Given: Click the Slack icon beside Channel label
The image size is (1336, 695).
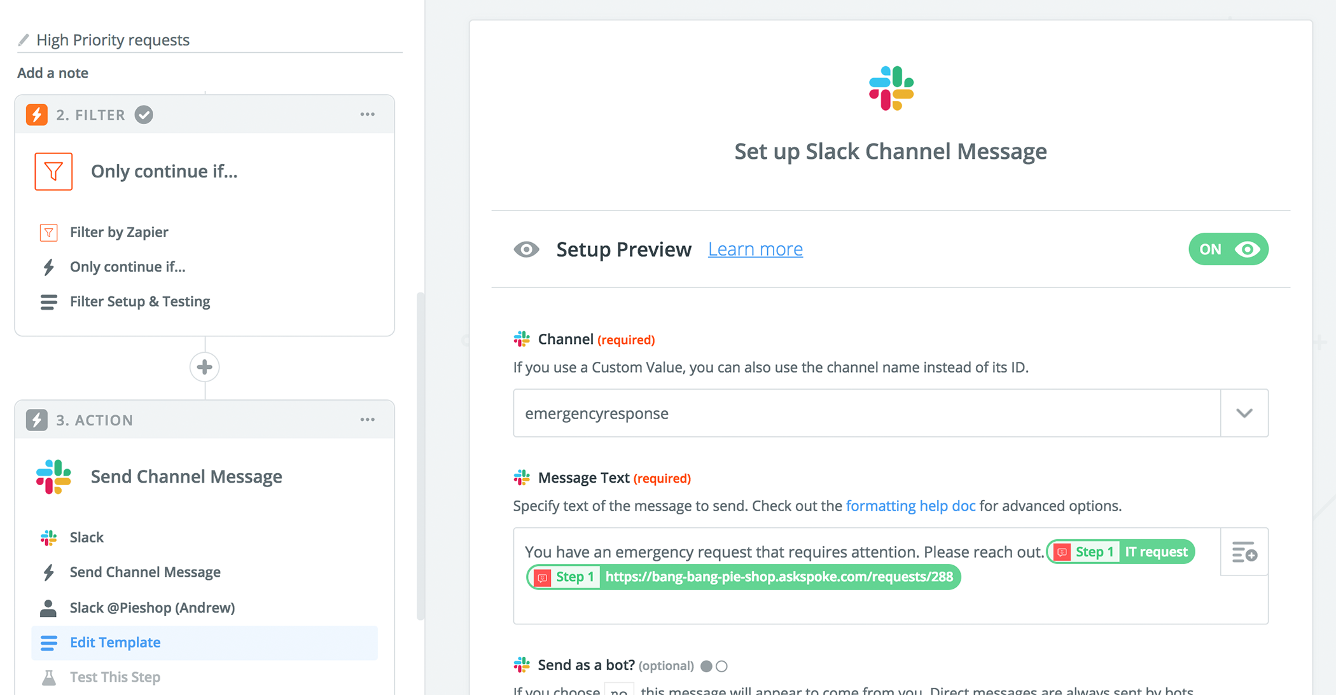Looking at the screenshot, I should click(x=522, y=339).
